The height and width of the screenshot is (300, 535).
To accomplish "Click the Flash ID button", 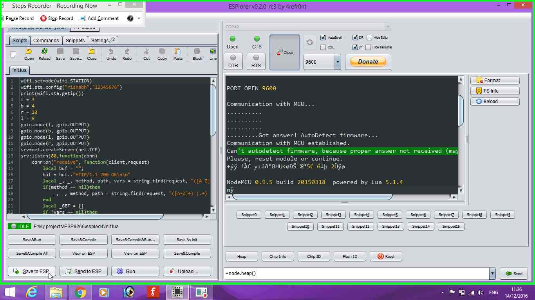I will [350, 256].
